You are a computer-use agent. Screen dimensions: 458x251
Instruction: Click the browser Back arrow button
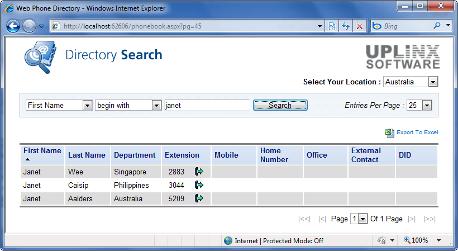point(13,26)
